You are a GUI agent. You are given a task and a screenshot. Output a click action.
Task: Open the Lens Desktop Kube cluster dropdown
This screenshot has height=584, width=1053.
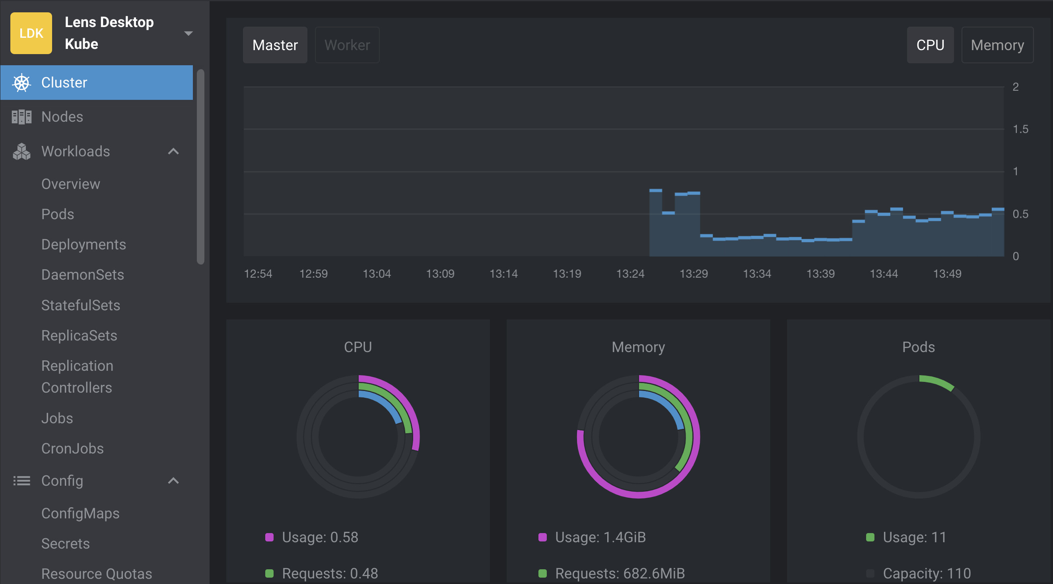[x=188, y=33]
